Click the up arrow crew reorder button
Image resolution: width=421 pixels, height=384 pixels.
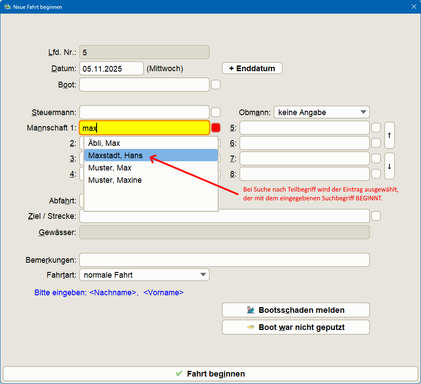pyautogui.click(x=389, y=135)
